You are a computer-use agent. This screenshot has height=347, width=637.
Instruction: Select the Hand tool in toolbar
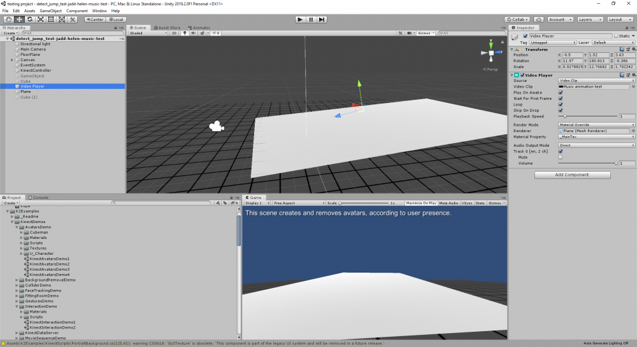[x=9, y=20]
